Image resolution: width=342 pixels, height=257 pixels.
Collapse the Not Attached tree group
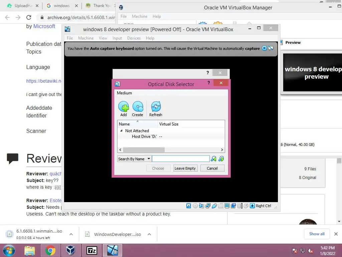tap(121, 131)
